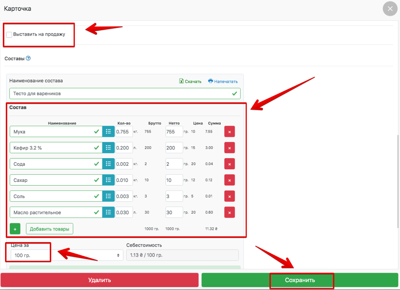The height and width of the screenshot is (290, 400).
Task: Click the red Удалить button
Action: tap(100, 280)
